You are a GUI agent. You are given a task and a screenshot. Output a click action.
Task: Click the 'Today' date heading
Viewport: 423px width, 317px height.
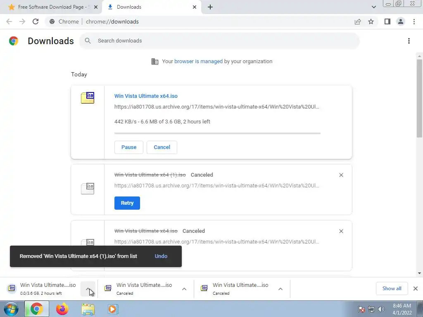click(x=79, y=74)
